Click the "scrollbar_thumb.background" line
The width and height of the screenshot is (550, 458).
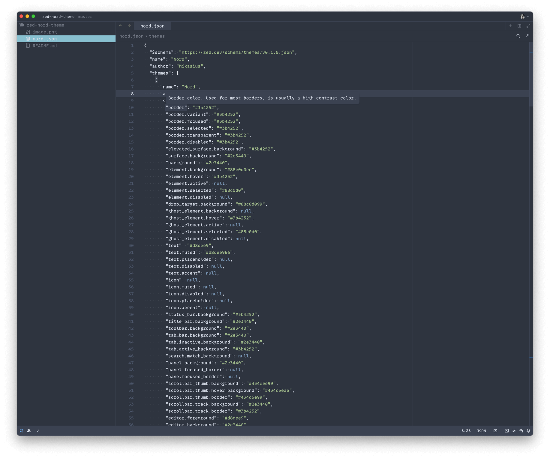[x=222, y=383]
